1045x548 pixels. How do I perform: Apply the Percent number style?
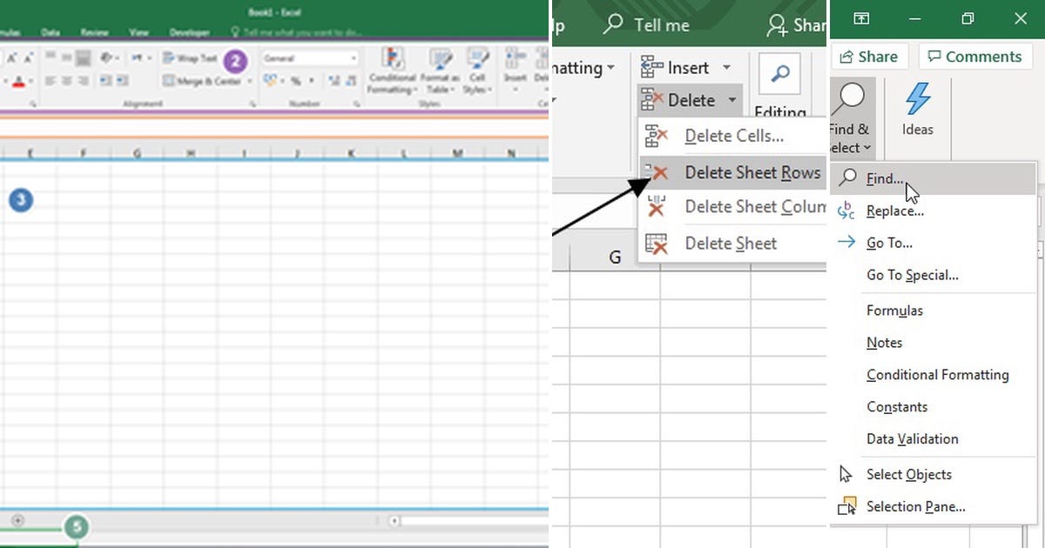tap(294, 80)
